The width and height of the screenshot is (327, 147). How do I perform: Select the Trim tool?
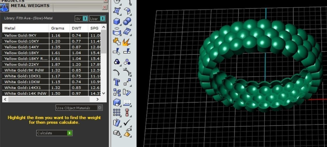coord(117,51)
